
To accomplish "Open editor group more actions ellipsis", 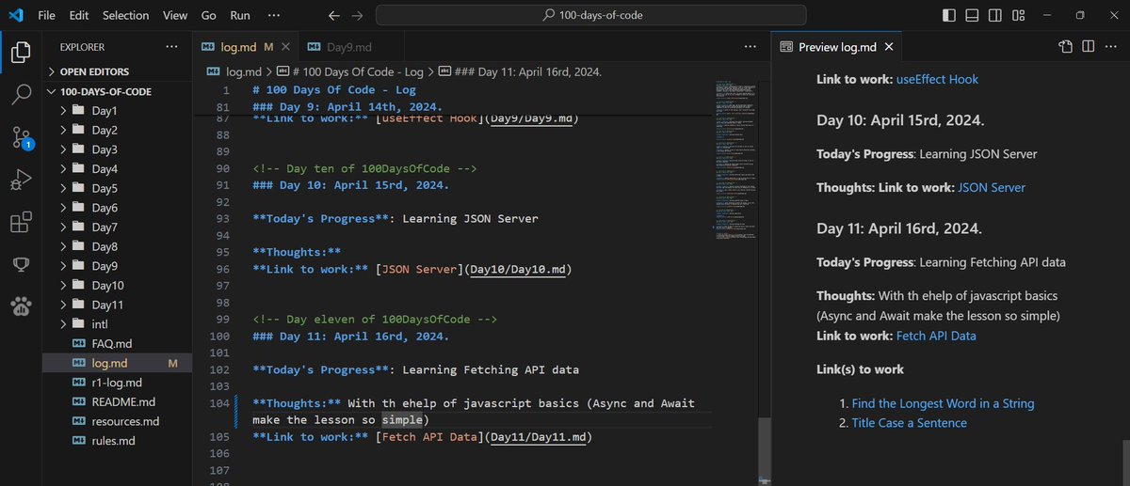I will [750, 46].
